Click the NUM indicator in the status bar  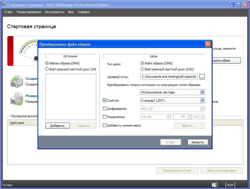pos(230,185)
